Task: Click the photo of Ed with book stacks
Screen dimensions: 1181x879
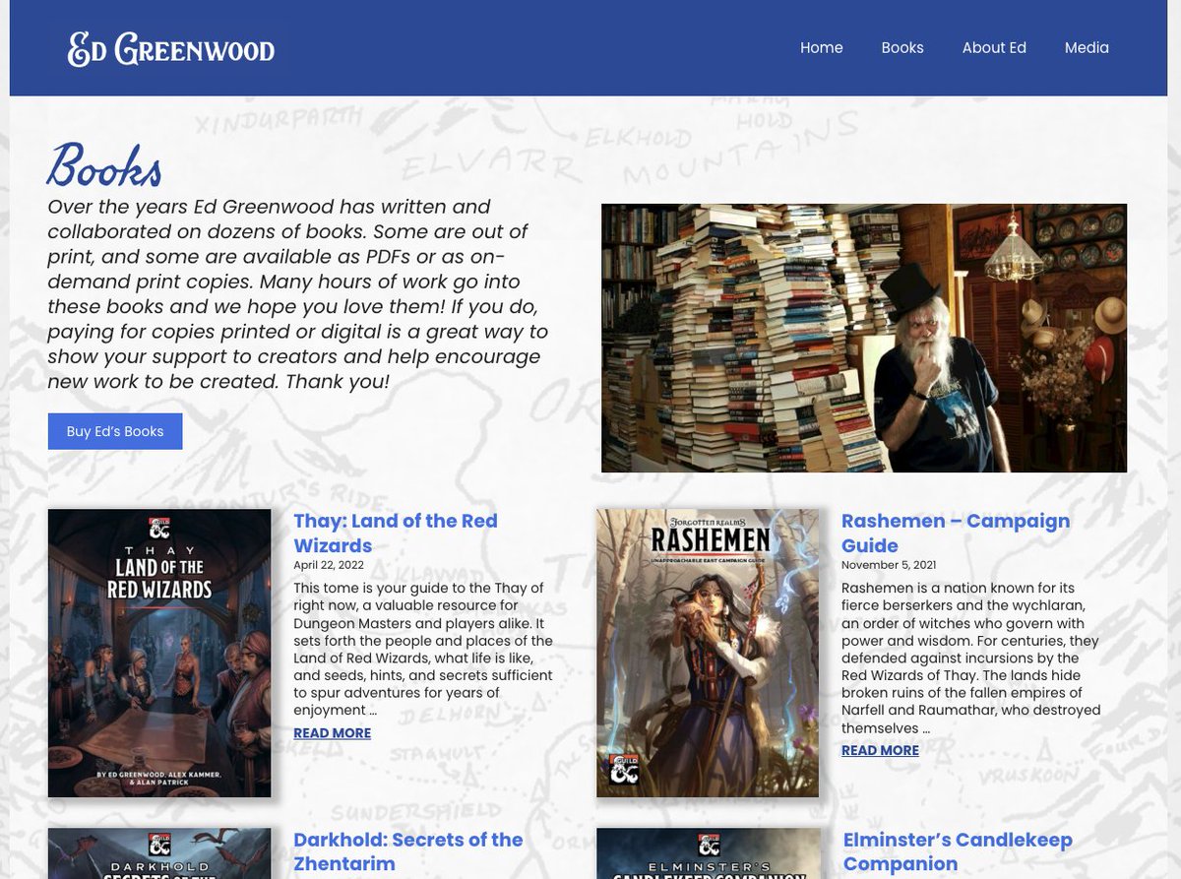Action: (864, 338)
